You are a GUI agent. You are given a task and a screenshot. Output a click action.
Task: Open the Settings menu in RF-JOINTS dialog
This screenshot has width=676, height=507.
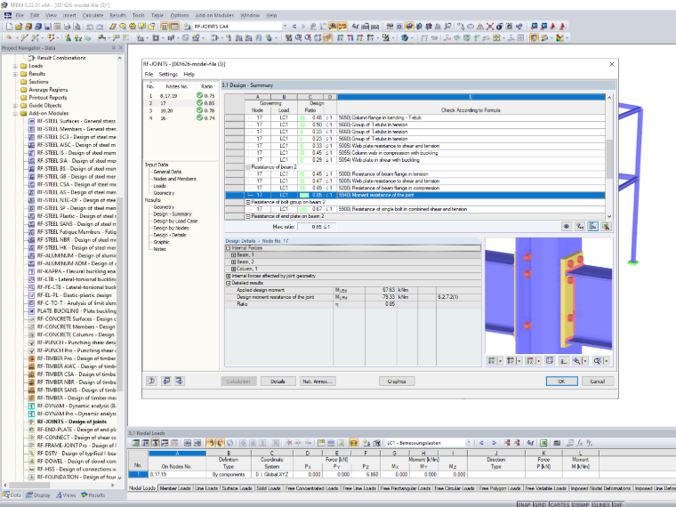coord(168,74)
